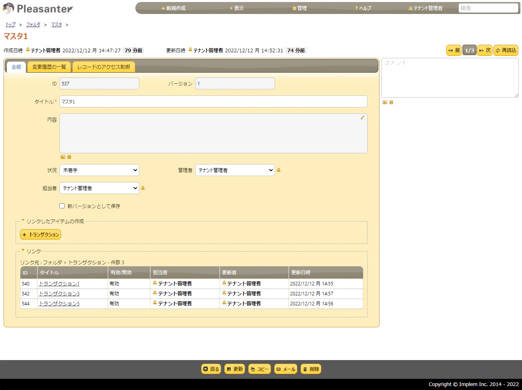Open トランザクション5 link
The height and width of the screenshot is (390, 522).
pos(59,304)
